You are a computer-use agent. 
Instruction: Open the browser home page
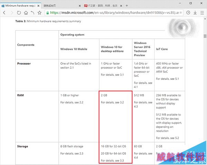26,13
